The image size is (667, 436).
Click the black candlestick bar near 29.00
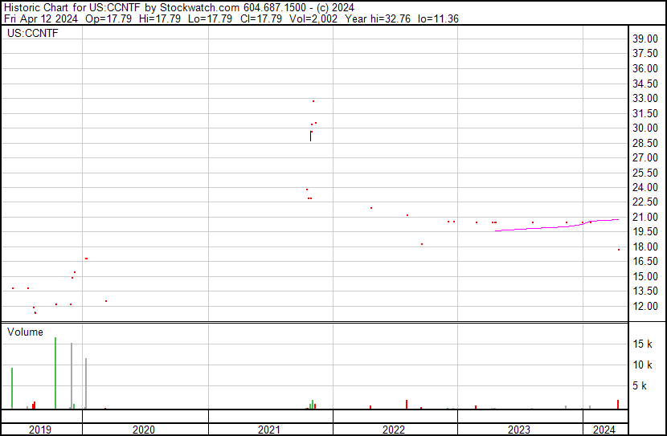310,136
